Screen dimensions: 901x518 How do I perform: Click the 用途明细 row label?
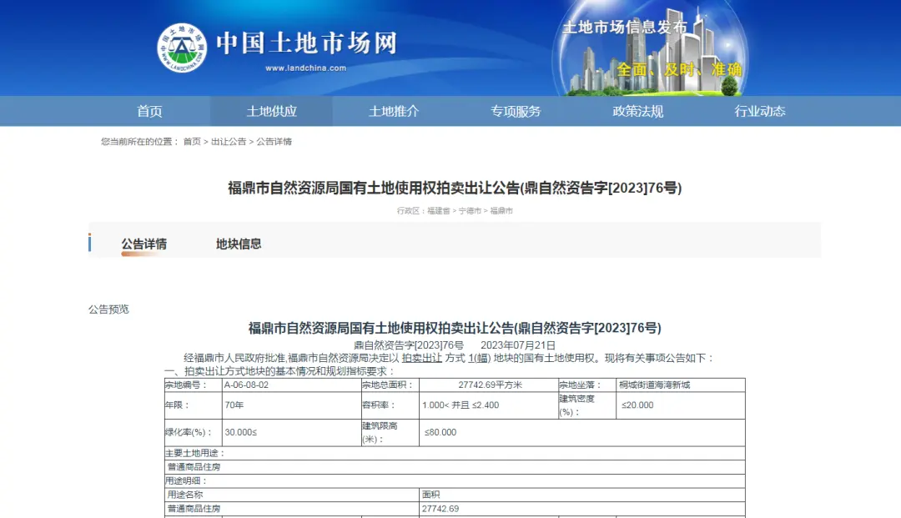(x=186, y=480)
